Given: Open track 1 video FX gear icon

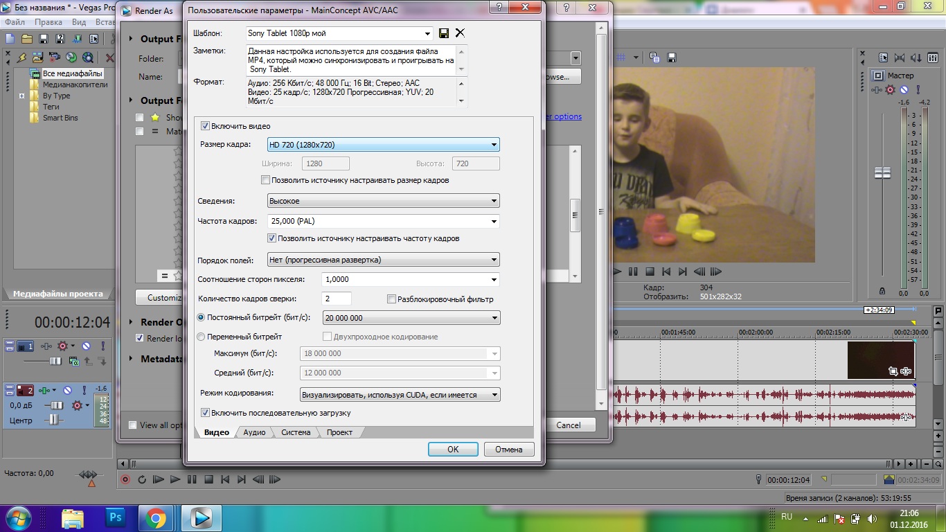Looking at the screenshot, I should point(64,346).
